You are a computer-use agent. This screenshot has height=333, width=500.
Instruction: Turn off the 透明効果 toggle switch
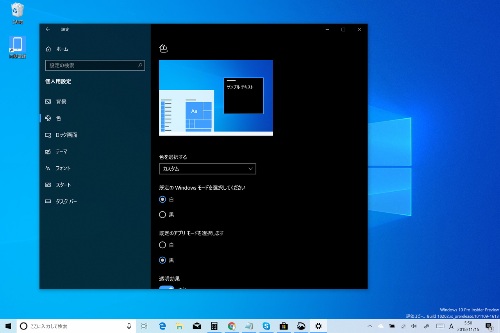pos(167,289)
